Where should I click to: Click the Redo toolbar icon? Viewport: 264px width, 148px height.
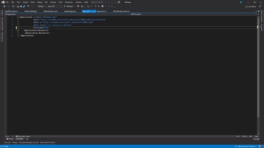pos(33,7)
